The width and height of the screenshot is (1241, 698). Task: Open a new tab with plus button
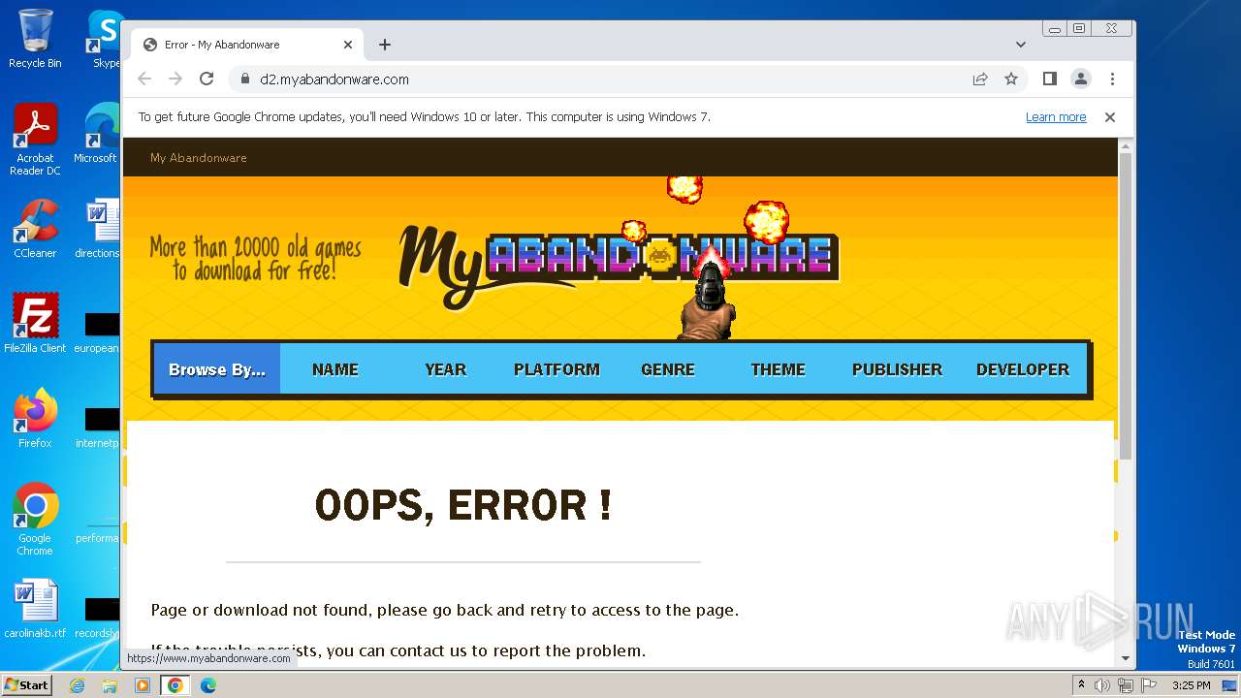385,45
